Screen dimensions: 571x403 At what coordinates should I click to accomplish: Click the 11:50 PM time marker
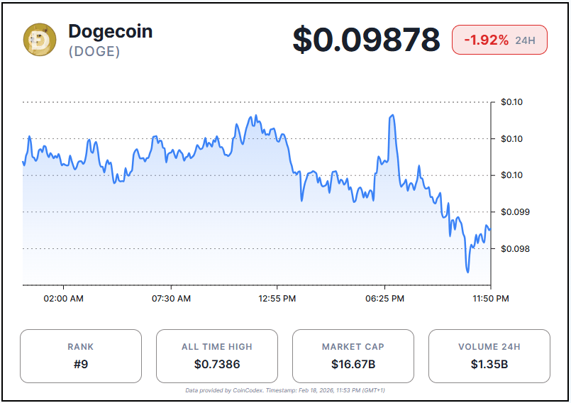coord(491,299)
